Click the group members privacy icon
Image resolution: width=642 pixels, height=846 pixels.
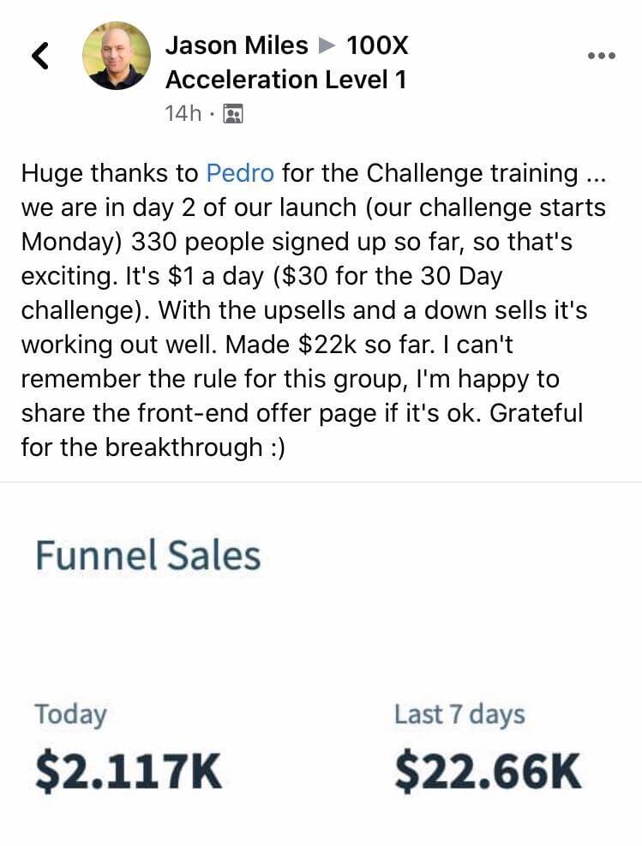pyautogui.click(x=233, y=114)
